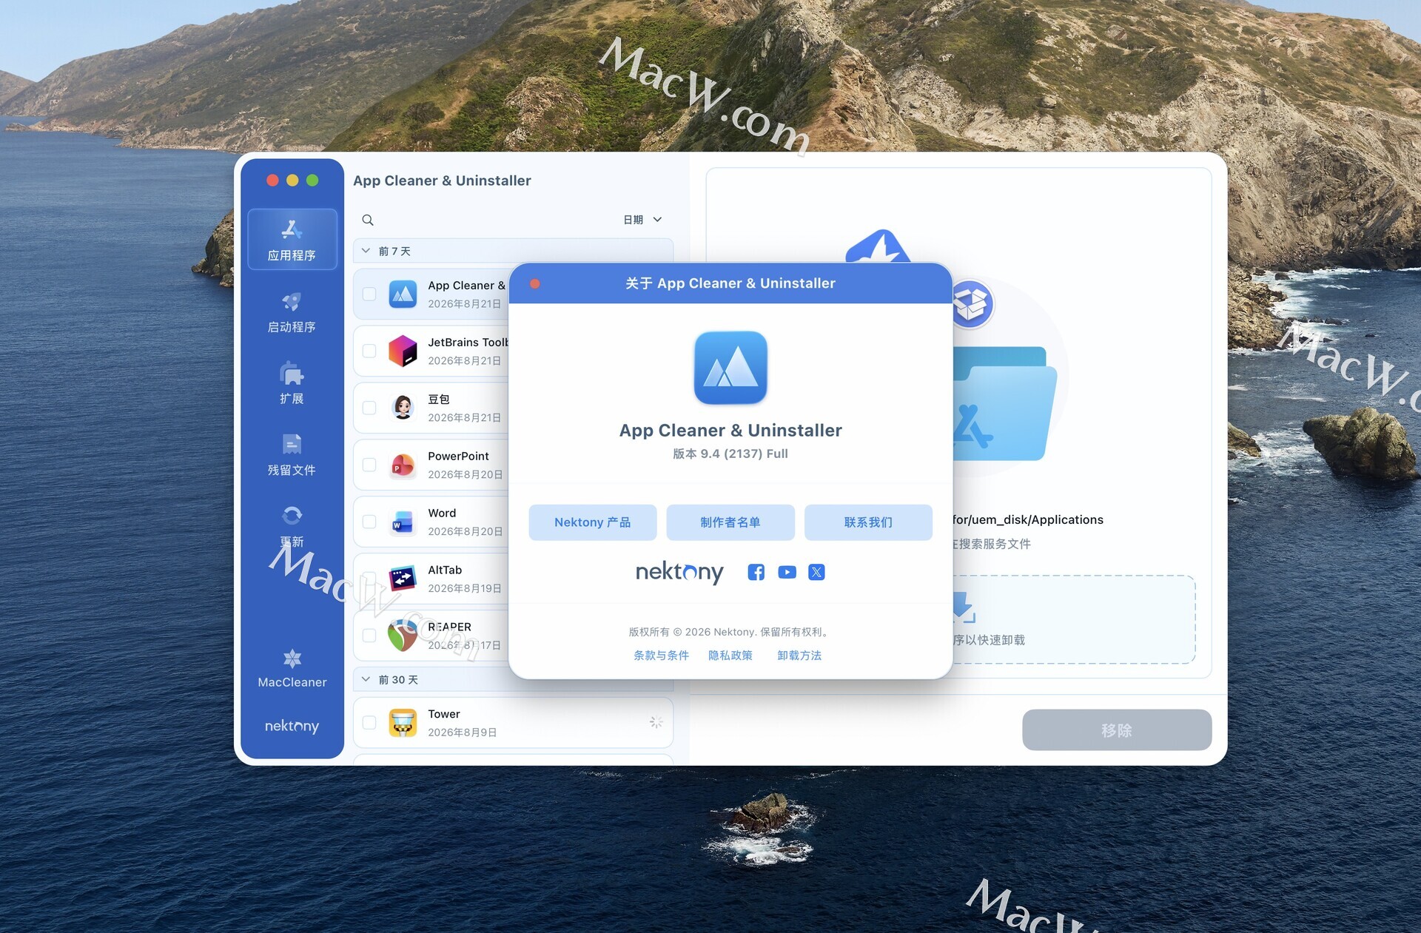Tick the Word row checkbox
This screenshot has height=933, width=1421.
pyautogui.click(x=369, y=522)
